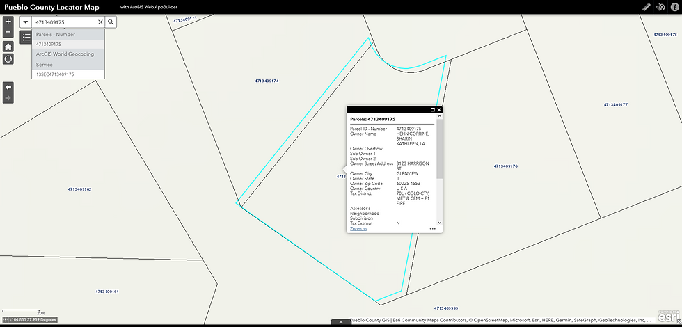Click Parcels - Number suggestion header

point(68,34)
